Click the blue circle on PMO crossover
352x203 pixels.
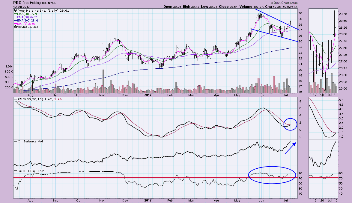coord(289,125)
